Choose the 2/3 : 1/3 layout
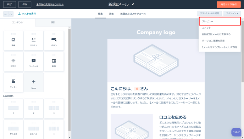Image resolution: width=244 pixels, height=139 pixels. coord(34,129)
